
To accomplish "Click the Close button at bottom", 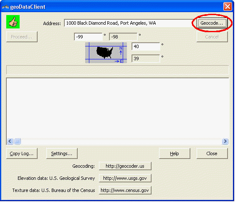I will click(x=212, y=153).
